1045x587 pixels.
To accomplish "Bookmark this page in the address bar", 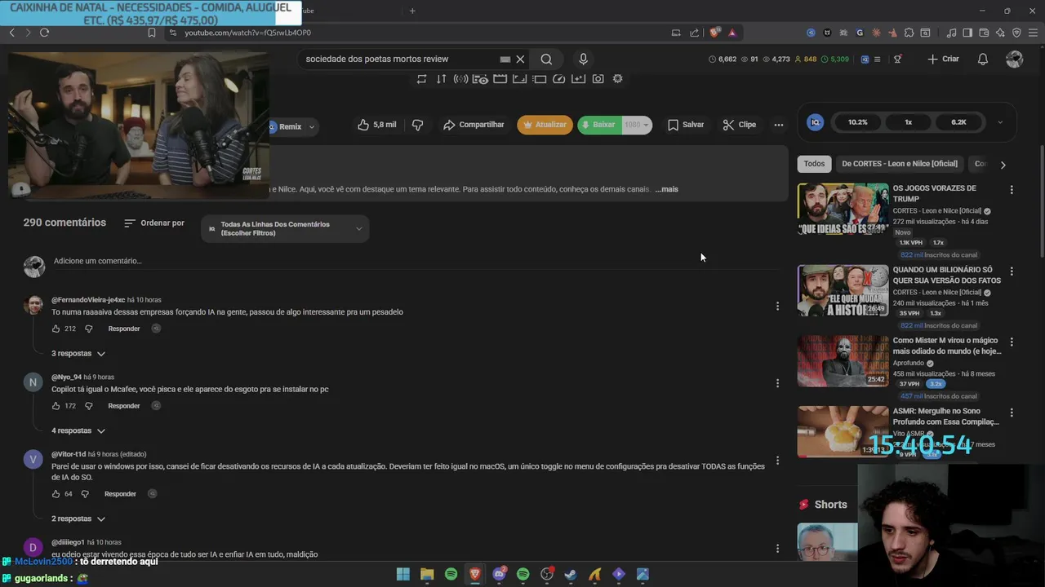I will point(151,33).
